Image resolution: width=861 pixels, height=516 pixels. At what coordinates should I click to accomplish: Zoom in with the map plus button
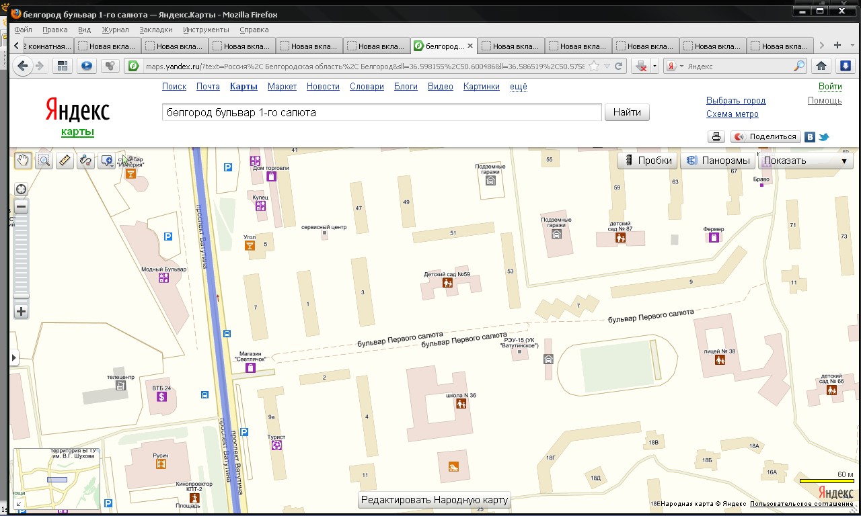pyautogui.click(x=21, y=311)
